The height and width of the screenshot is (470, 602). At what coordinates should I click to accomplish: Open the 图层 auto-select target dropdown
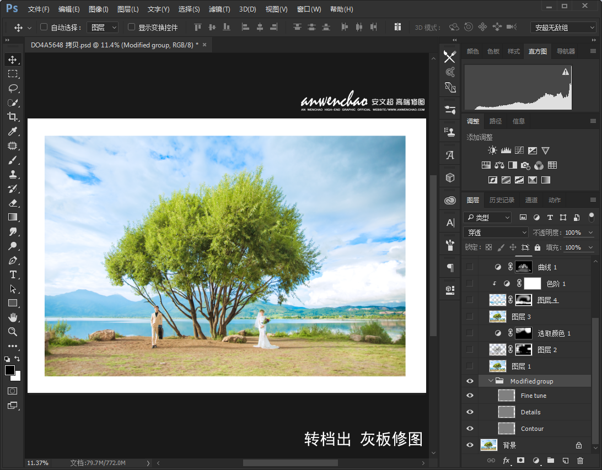click(103, 28)
